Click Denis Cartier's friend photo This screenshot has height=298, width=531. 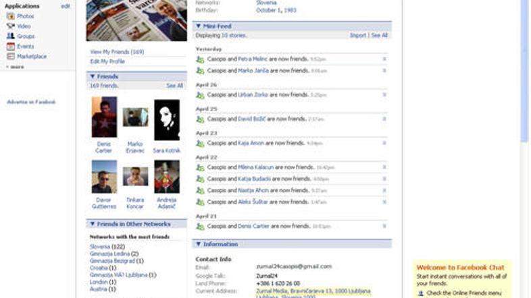pos(104,117)
